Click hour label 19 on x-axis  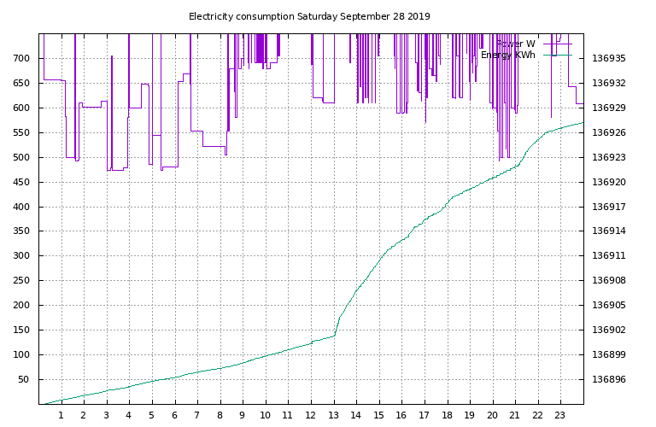pos(470,415)
